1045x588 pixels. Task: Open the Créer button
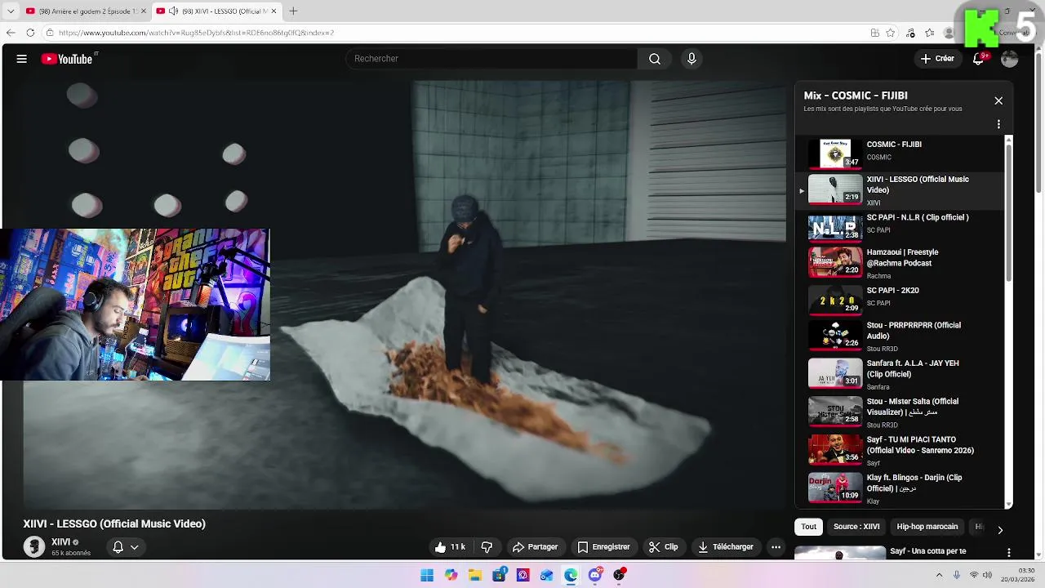[x=937, y=59]
